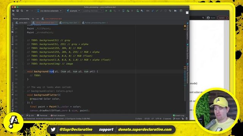This screenshot has height=136, width=243.
Task: Click the Git update project arrow icon
Action: pos(153,11)
